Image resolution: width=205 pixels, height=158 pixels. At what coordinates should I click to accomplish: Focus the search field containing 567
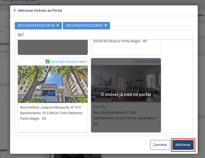tap(104, 35)
